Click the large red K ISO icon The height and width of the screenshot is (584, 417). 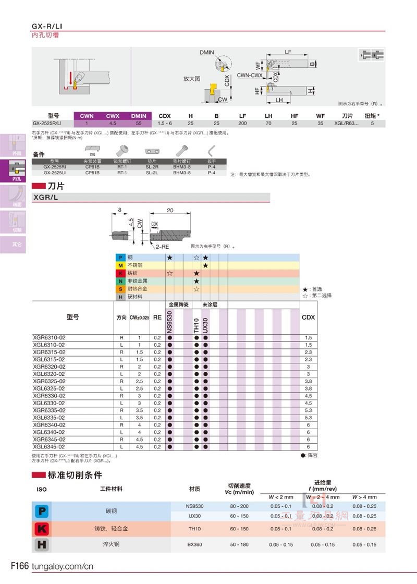click(42, 529)
